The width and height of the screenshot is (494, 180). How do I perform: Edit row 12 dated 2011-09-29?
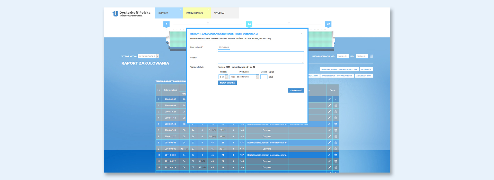click(x=329, y=167)
